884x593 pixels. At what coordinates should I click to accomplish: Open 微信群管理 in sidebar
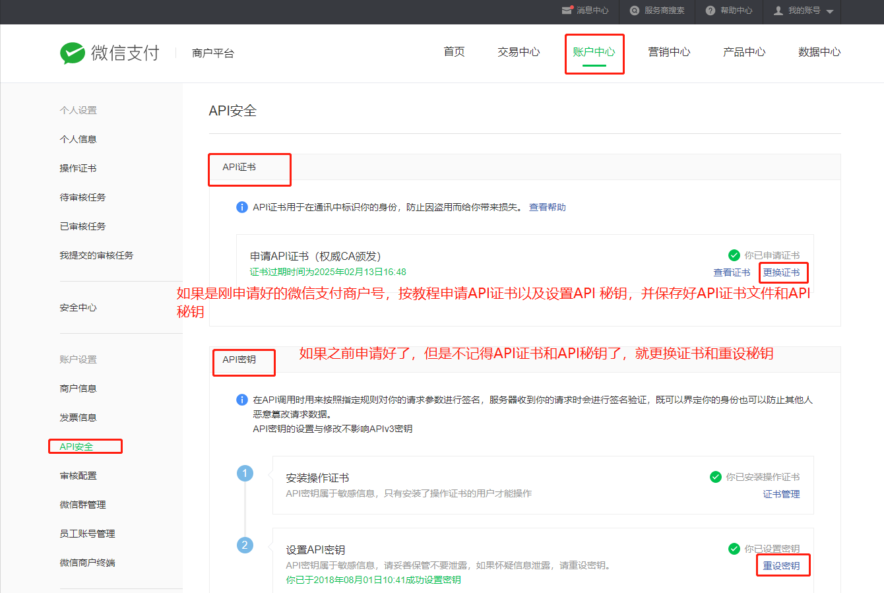(x=82, y=505)
